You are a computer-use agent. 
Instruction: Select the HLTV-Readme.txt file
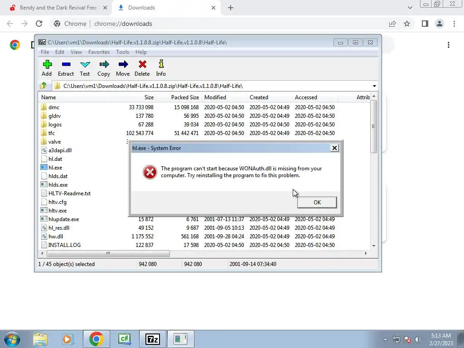65,193
